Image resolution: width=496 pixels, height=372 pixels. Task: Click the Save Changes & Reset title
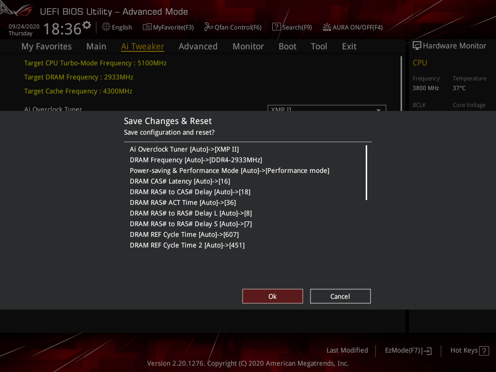pyautogui.click(x=168, y=121)
